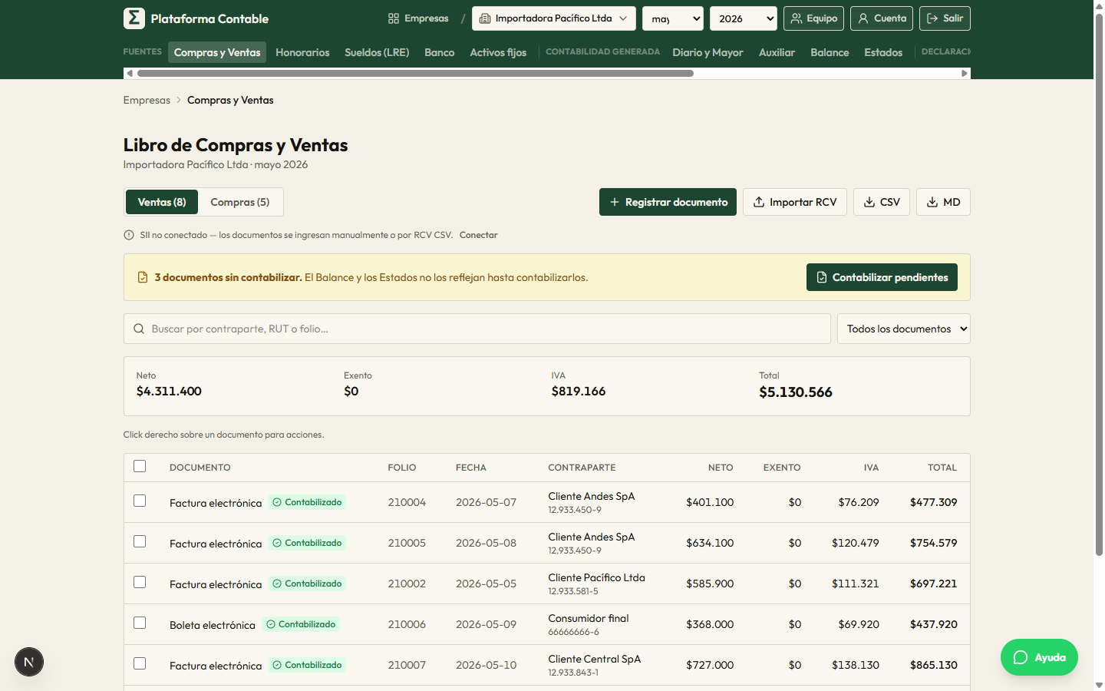Go to the Banco section
This screenshot has height=691, width=1105.
440,52
